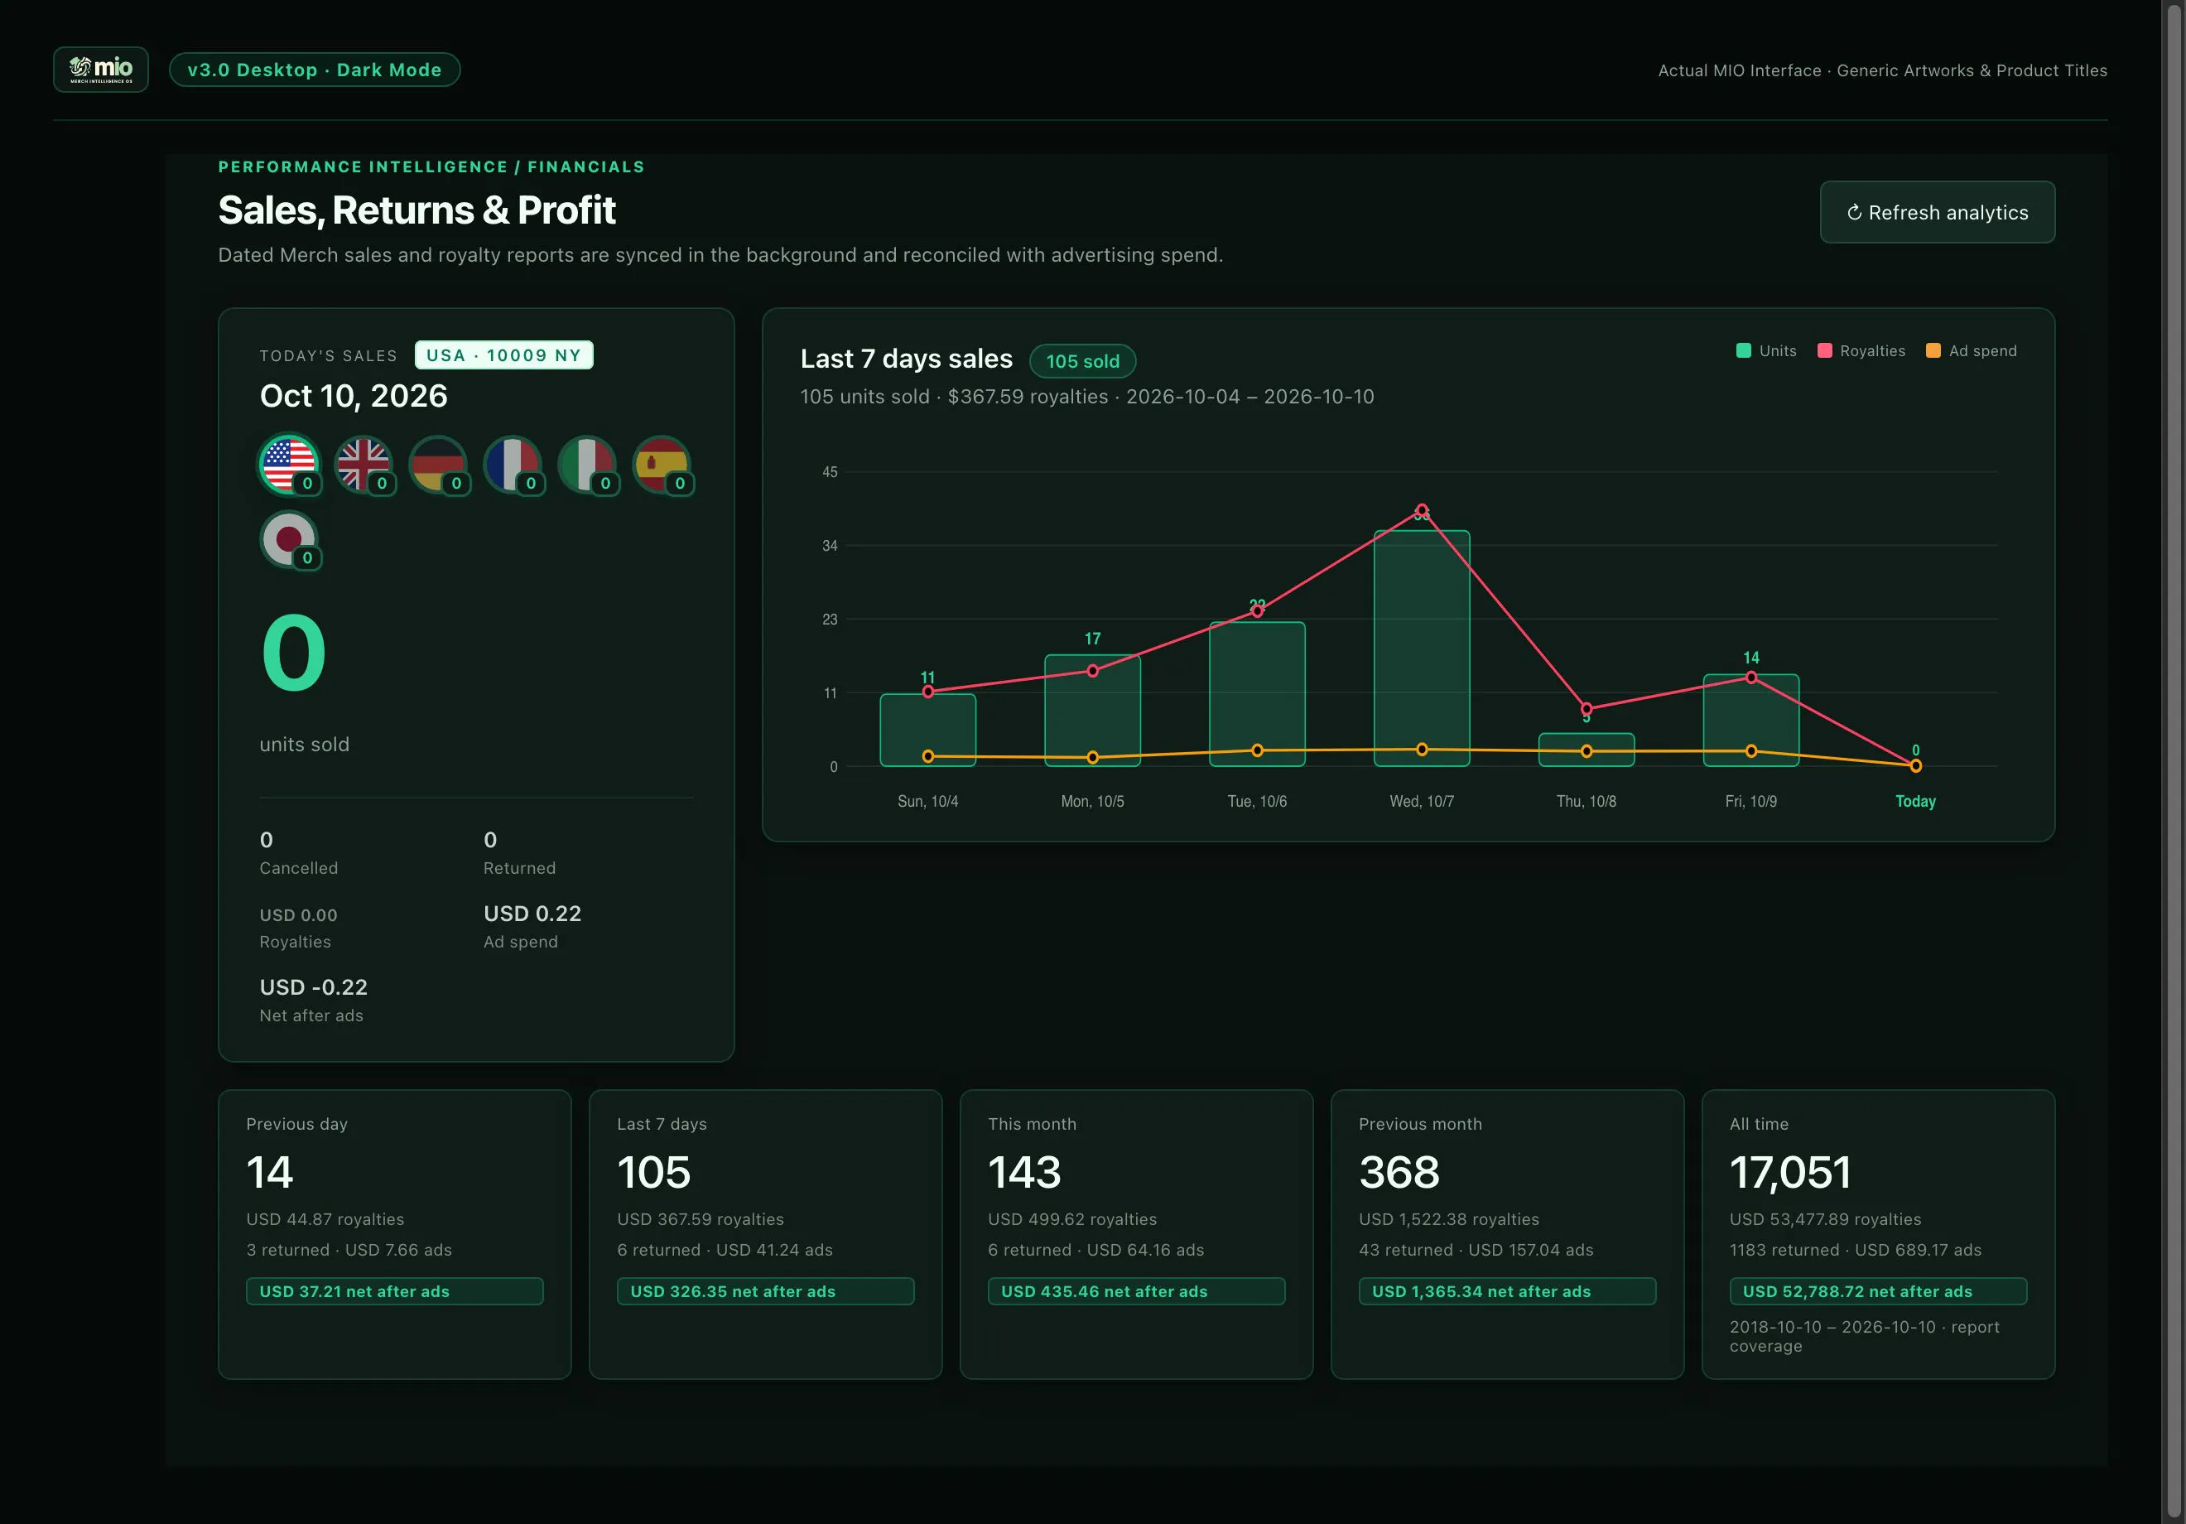
Task: Click the USD 1,522.38 royalties line
Action: coord(1449,1219)
